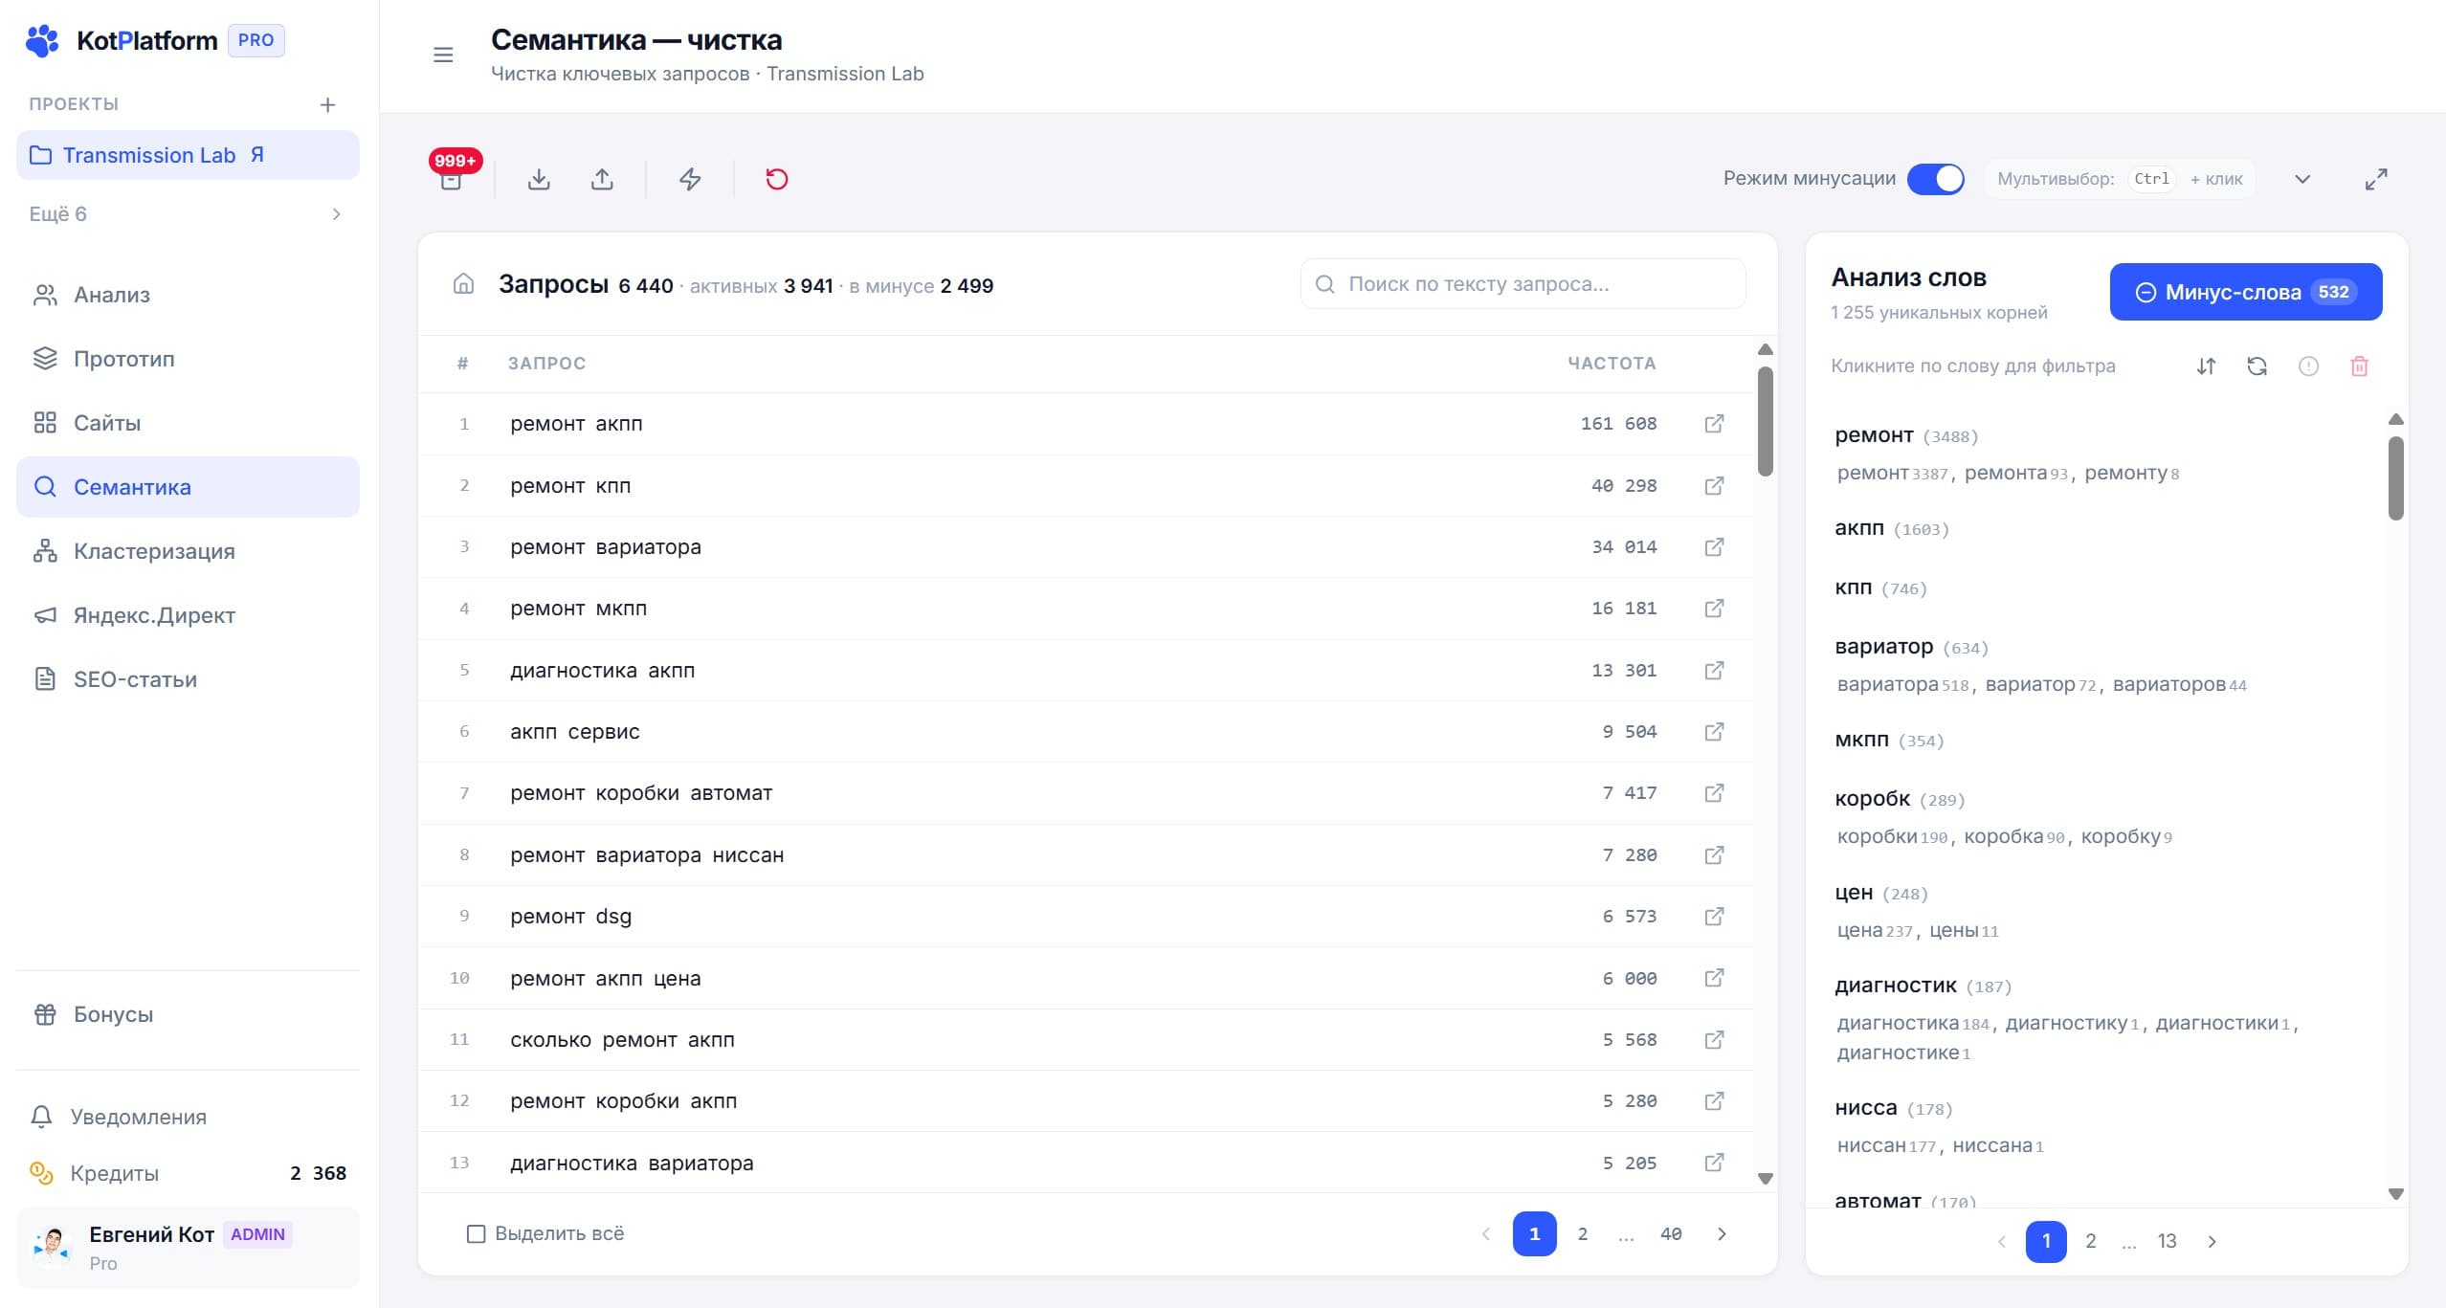Open external link for ремонт вариатора row
Image resolution: width=2446 pixels, height=1308 pixels.
click(1714, 547)
